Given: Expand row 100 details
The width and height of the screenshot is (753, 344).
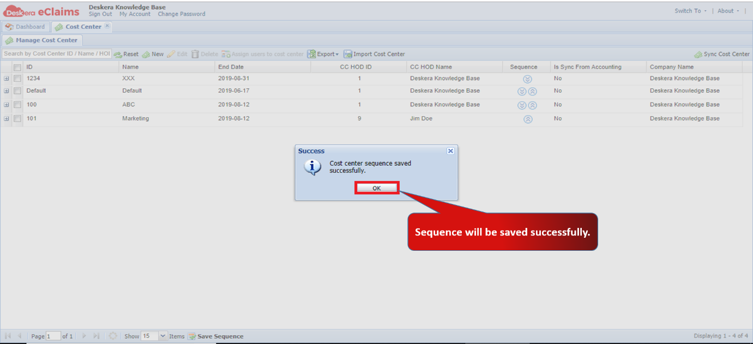Looking at the screenshot, I should tap(7, 105).
